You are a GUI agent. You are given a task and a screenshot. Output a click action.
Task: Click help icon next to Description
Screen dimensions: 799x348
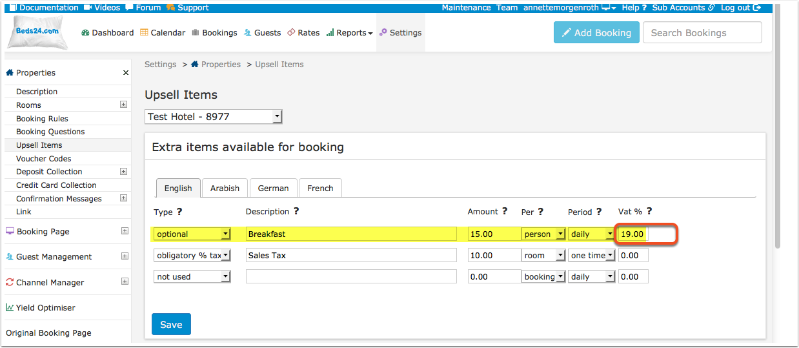[x=296, y=211]
